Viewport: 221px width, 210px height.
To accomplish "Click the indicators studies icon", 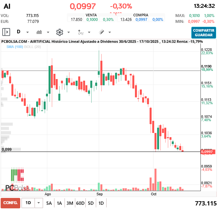I will 81,32.
